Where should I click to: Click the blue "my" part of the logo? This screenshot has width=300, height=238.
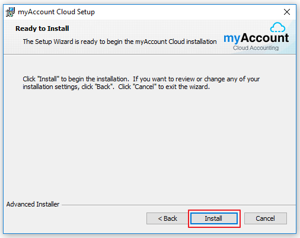tap(232, 39)
